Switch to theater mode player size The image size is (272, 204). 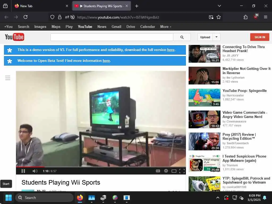[174, 171]
